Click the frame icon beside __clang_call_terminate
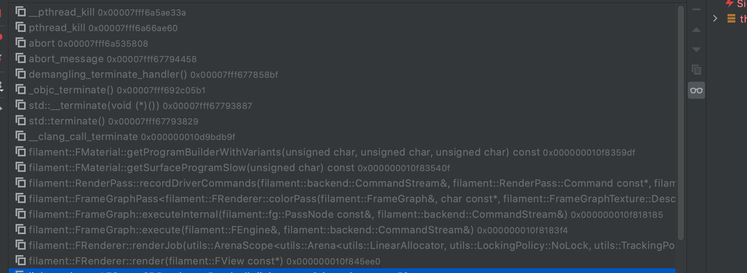This screenshot has width=747, height=273. click(21, 136)
